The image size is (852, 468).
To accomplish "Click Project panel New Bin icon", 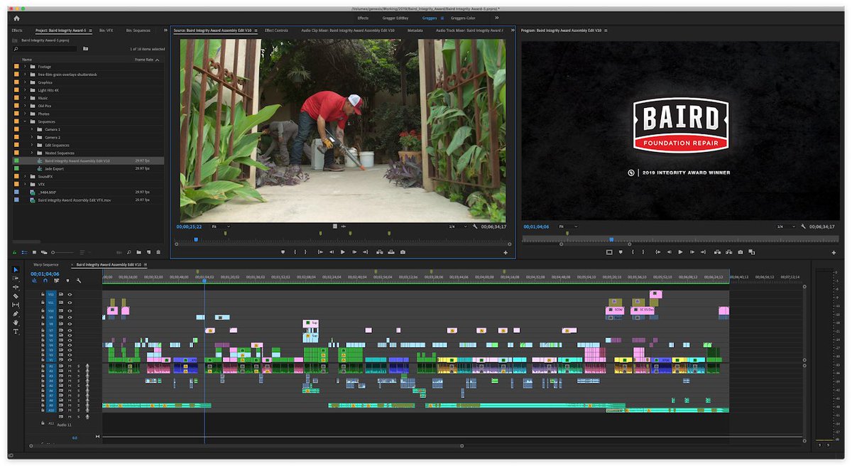I will pyautogui.click(x=138, y=252).
